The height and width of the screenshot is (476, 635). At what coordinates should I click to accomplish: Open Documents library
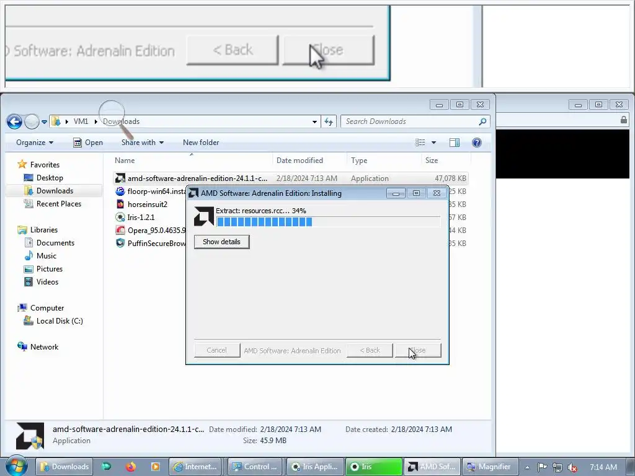(x=50, y=243)
